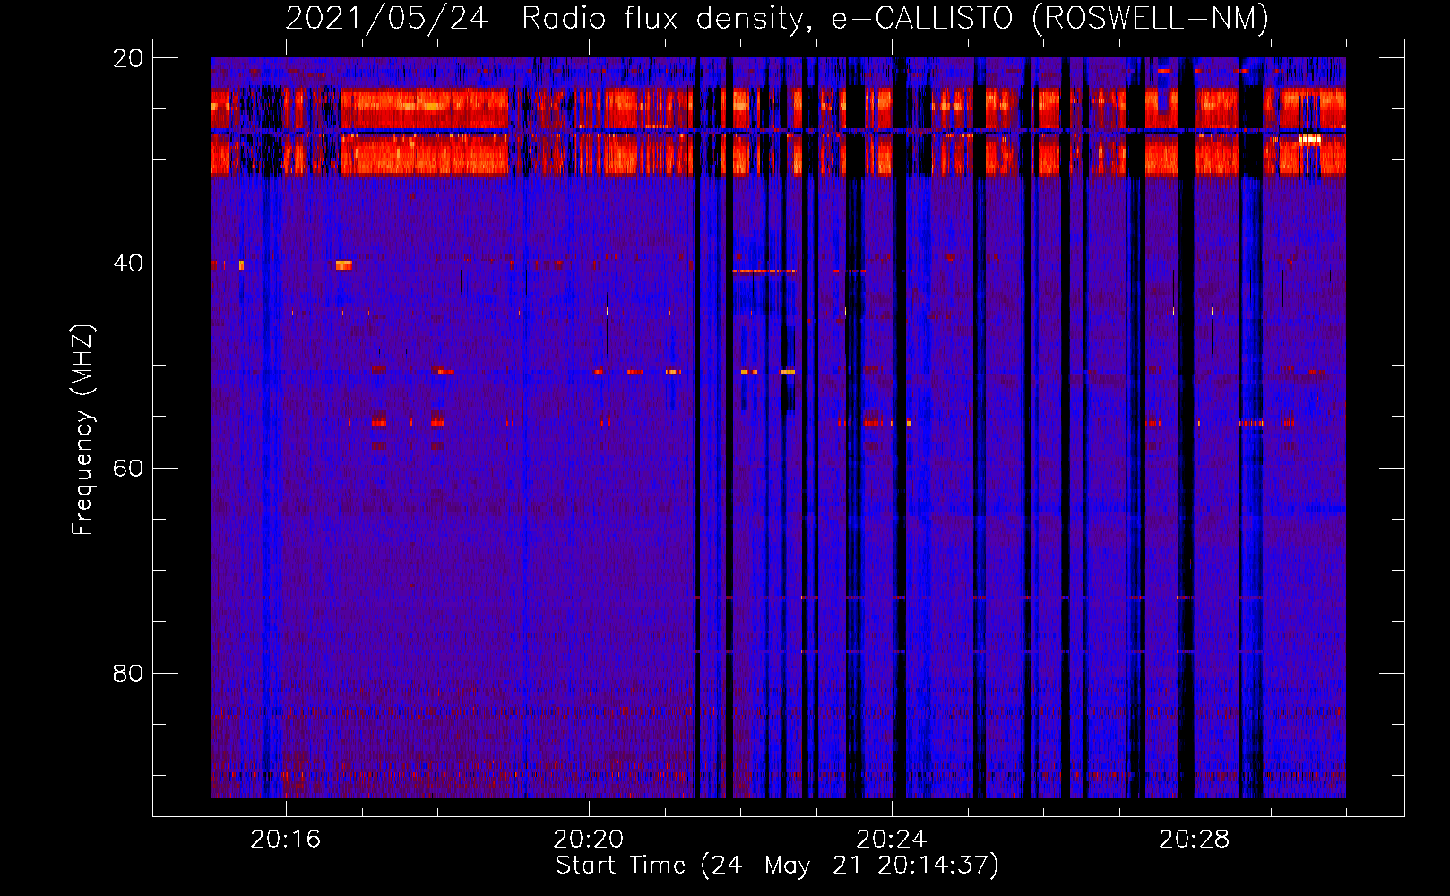Click the plot title 'Radio flux density, e-CALLISTO (ROSWELL-NM)'
1450x896 pixels.
tap(895, 18)
